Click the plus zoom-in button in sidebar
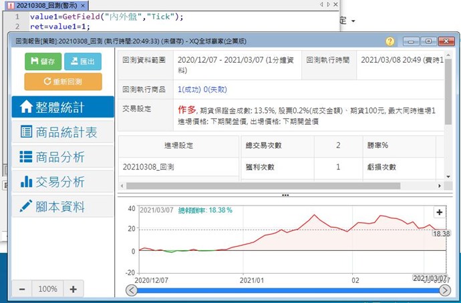 [73, 290]
